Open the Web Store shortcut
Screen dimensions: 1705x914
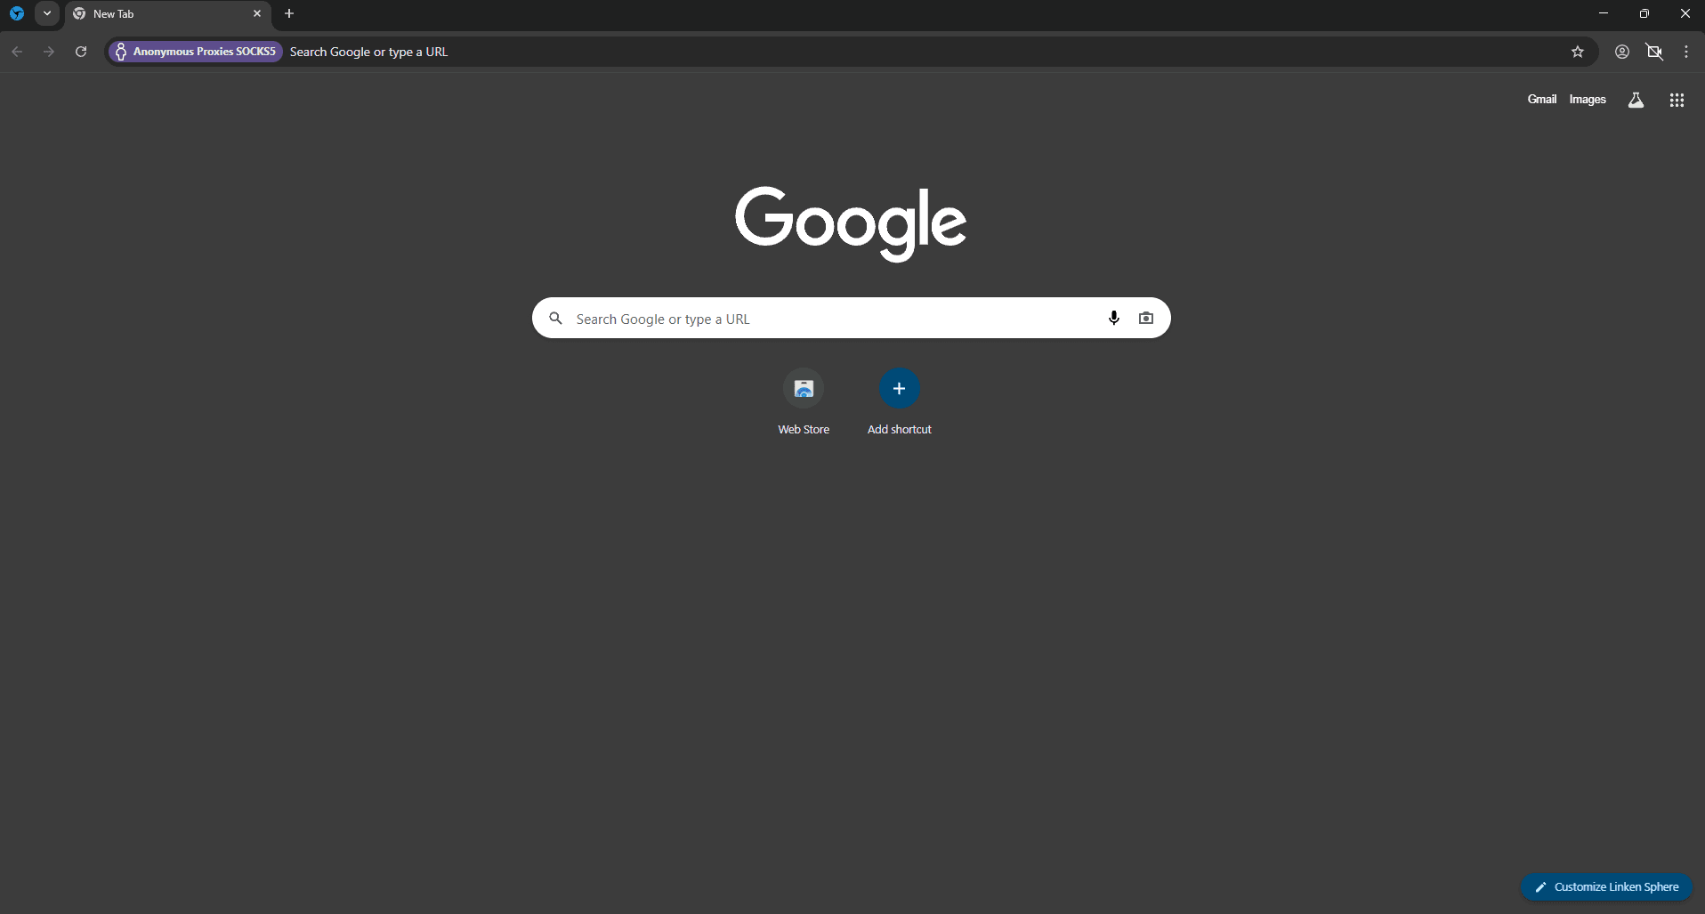(x=804, y=389)
